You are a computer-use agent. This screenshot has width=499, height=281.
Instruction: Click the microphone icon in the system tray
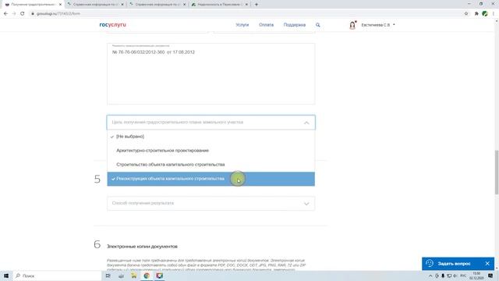coord(443,276)
